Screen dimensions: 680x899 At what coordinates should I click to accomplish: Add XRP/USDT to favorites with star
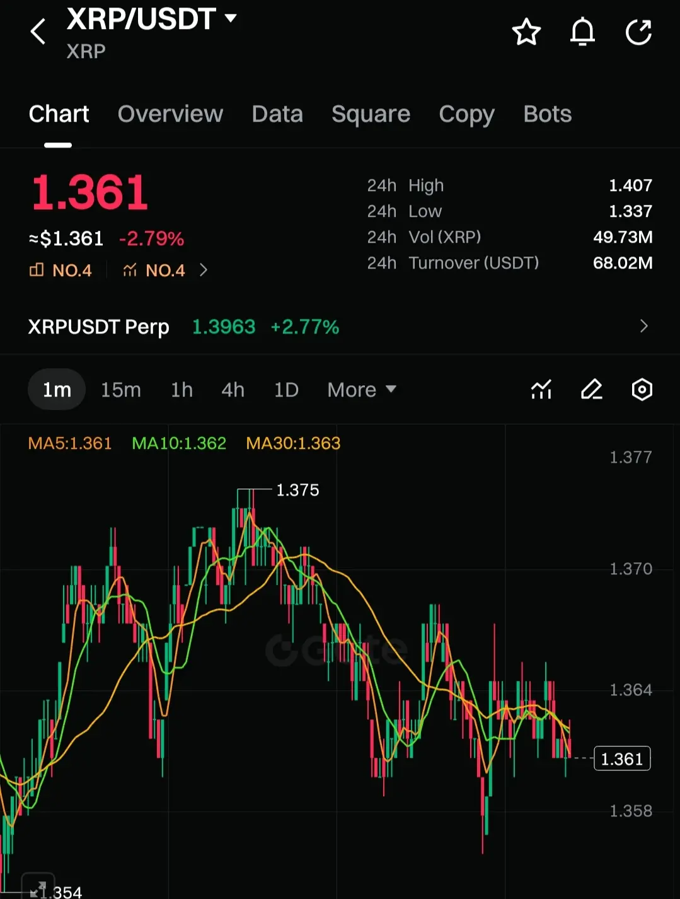(526, 32)
